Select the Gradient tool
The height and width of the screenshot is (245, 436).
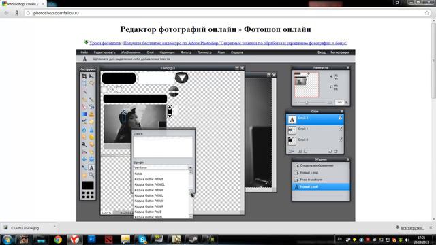(x=84, y=114)
